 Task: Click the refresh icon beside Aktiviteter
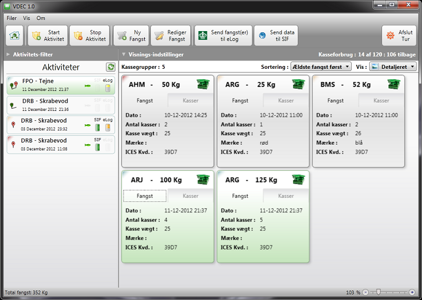coord(110,67)
